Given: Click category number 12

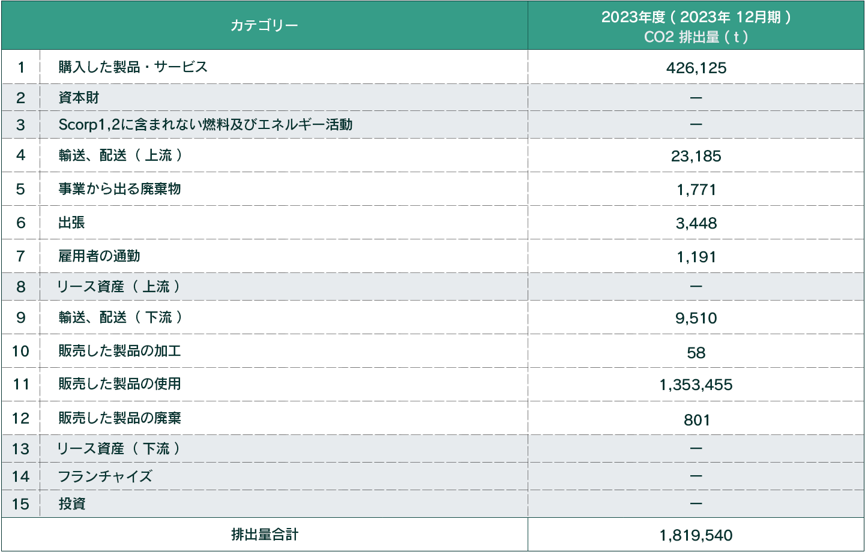Looking at the screenshot, I should pos(21,419).
